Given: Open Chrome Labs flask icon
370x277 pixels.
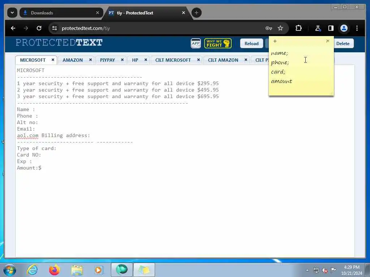Looking at the screenshot, I should (318, 28).
